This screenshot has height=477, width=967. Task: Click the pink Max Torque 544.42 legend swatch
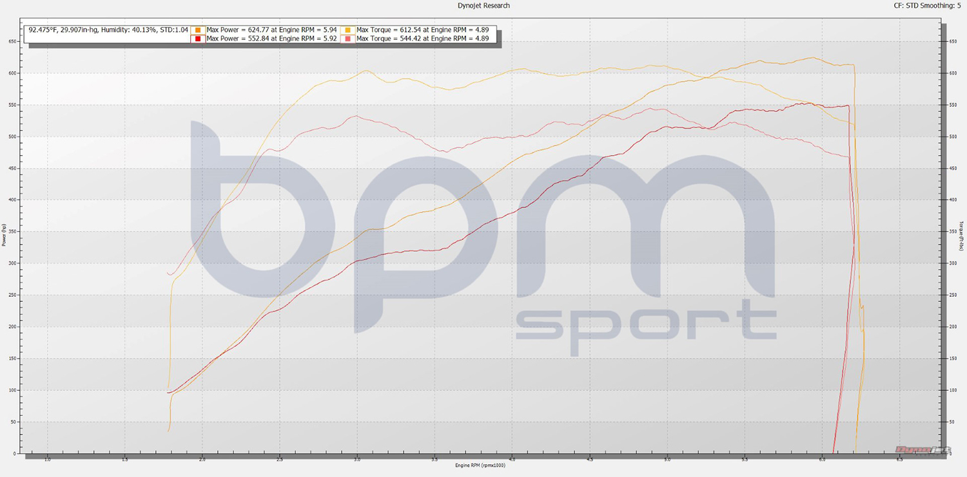click(x=347, y=39)
